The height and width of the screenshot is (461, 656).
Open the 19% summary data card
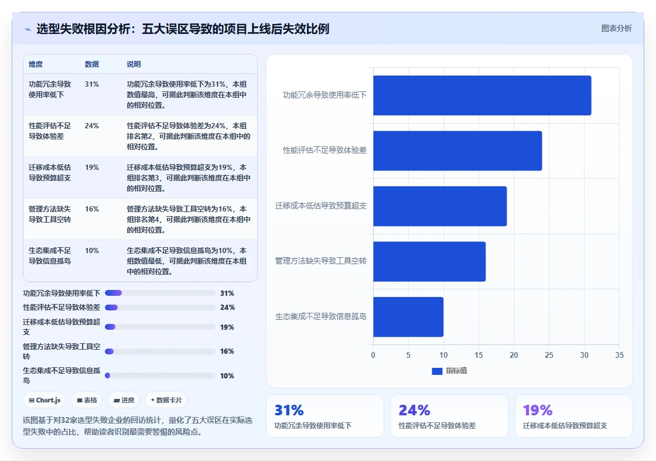pos(573,416)
